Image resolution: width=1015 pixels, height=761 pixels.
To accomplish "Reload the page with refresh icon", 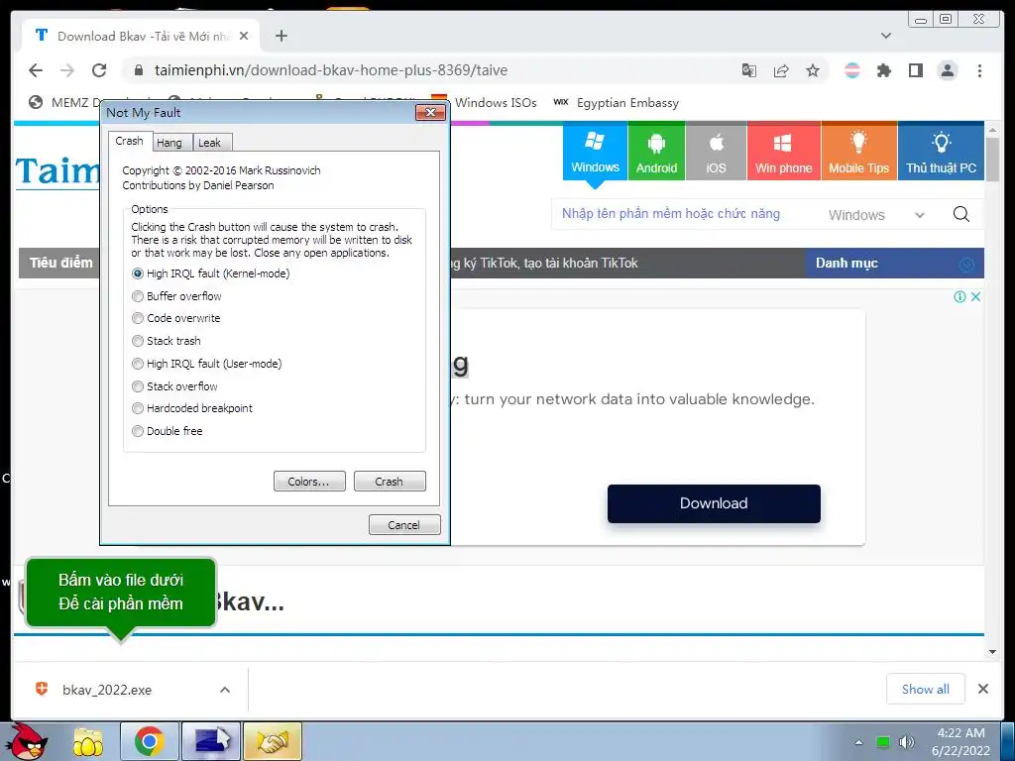I will (x=99, y=70).
